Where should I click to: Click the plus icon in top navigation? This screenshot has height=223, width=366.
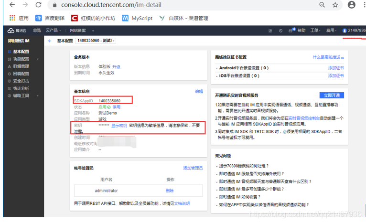coord(93,31)
